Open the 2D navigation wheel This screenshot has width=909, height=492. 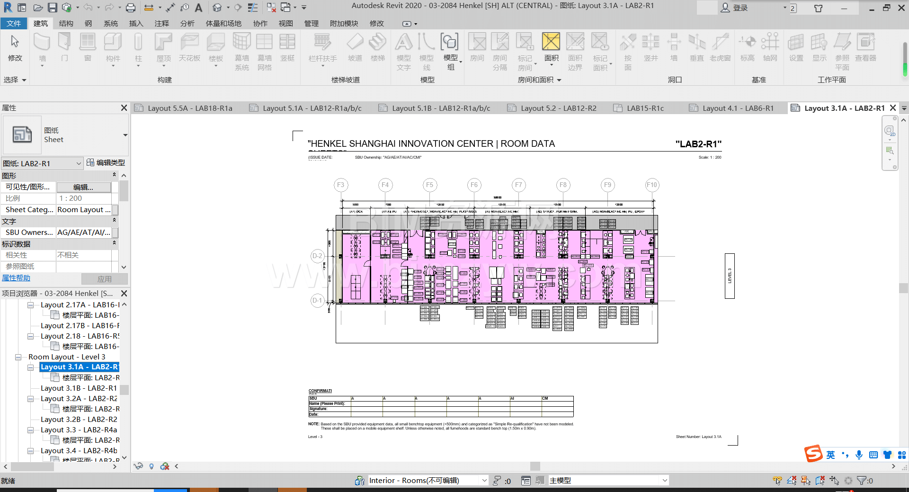(x=890, y=131)
